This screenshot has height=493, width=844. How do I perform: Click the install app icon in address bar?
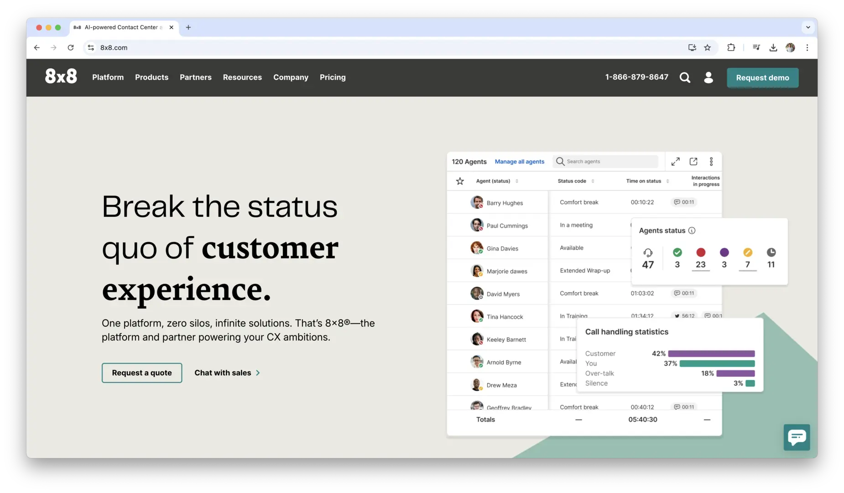692,47
